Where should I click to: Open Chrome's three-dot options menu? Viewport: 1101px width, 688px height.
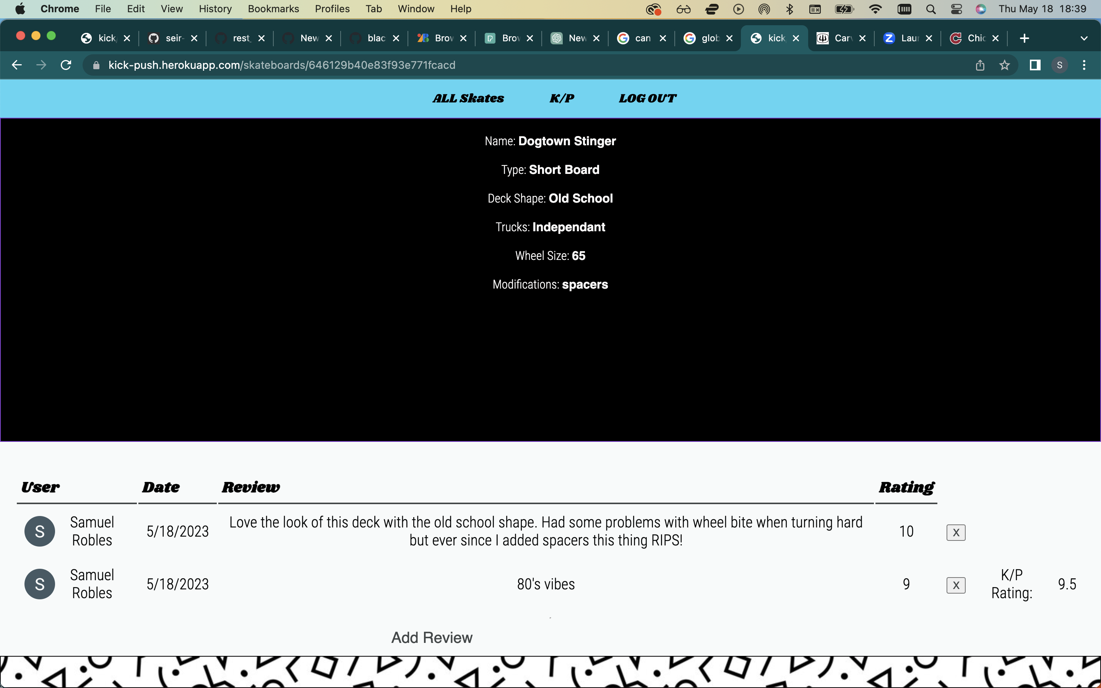[x=1084, y=65]
